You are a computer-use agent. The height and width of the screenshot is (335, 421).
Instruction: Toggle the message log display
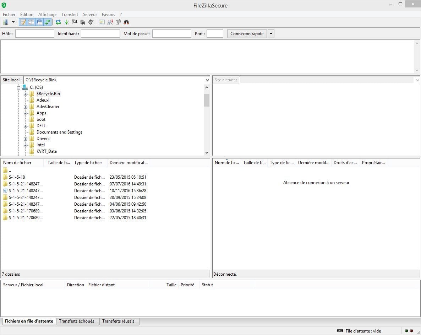[x=23, y=22]
